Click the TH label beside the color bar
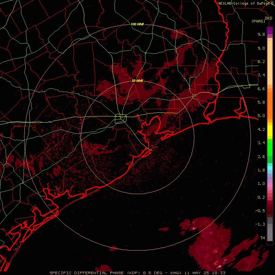The width and height of the screenshot is (275, 275). tap(262, 238)
